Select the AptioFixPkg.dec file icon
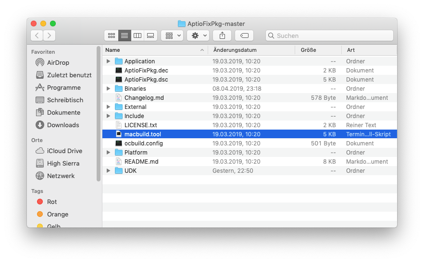 (118, 71)
